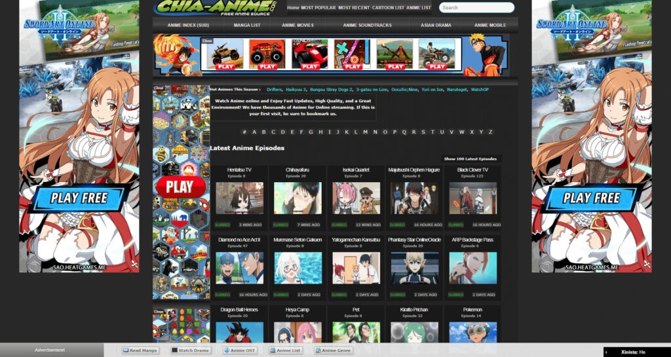671x357 pixels.
Task: Open the MANGA LIST tab
Action: (247, 26)
